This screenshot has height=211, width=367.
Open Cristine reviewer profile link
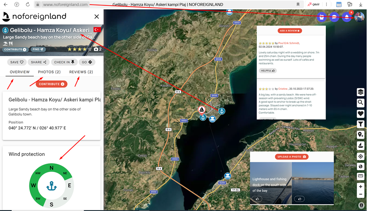283,89
